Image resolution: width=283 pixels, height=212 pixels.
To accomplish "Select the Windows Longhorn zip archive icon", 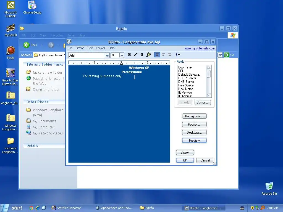I will [11, 123].
